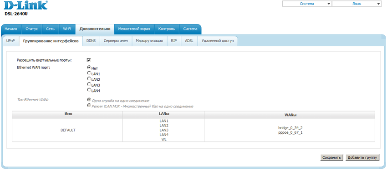Open the Межсетевой экран tab
This screenshot has height=170, width=387.
point(134,29)
